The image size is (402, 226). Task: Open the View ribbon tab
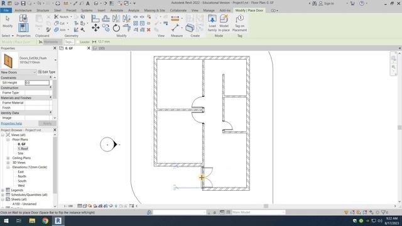pyautogui.click(x=195, y=11)
